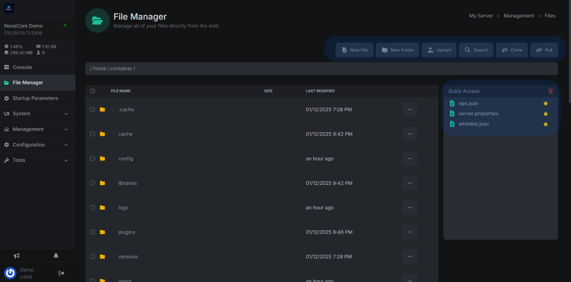Open server.properties from Quick Access
Image resolution: width=571 pixels, height=282 pixels.
click(x=478, y=114)
